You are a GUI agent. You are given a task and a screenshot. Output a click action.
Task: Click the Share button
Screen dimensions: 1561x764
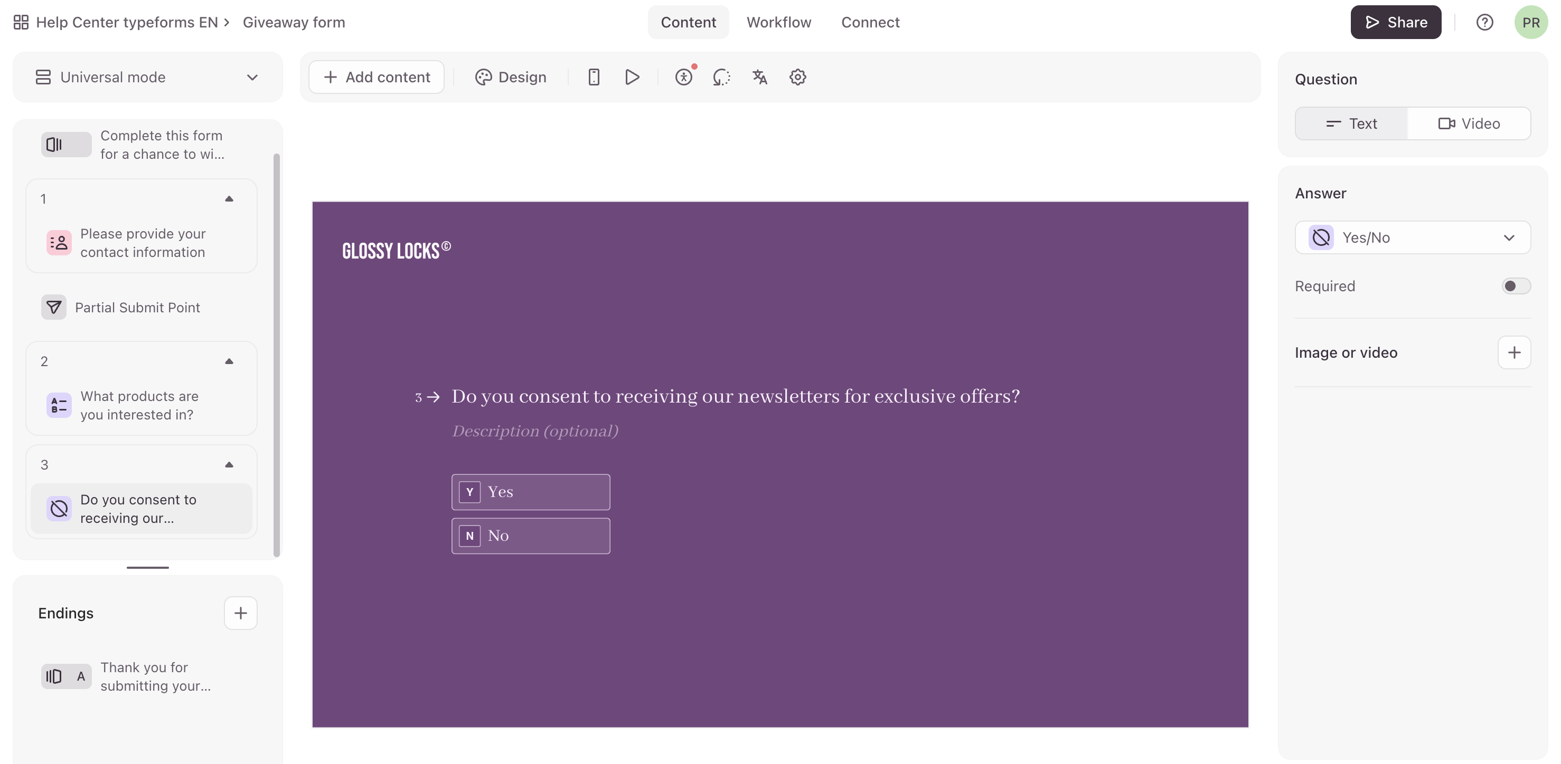pyautogui.click(x=1395, y=22)
